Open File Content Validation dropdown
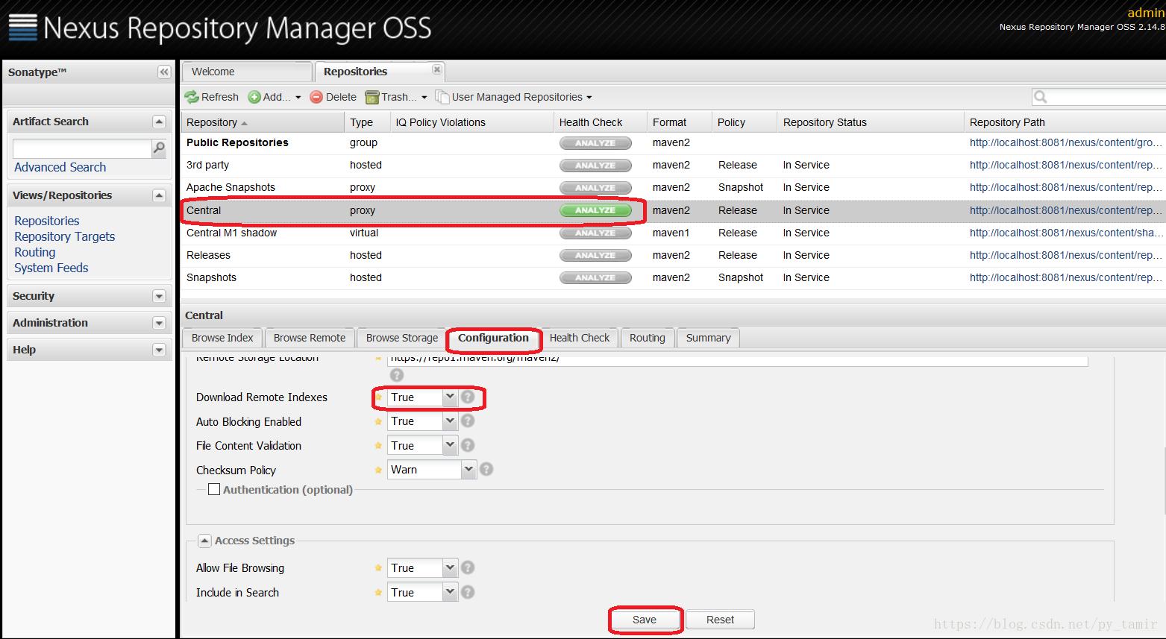1166x639 pixels. (x=450, y=446)
